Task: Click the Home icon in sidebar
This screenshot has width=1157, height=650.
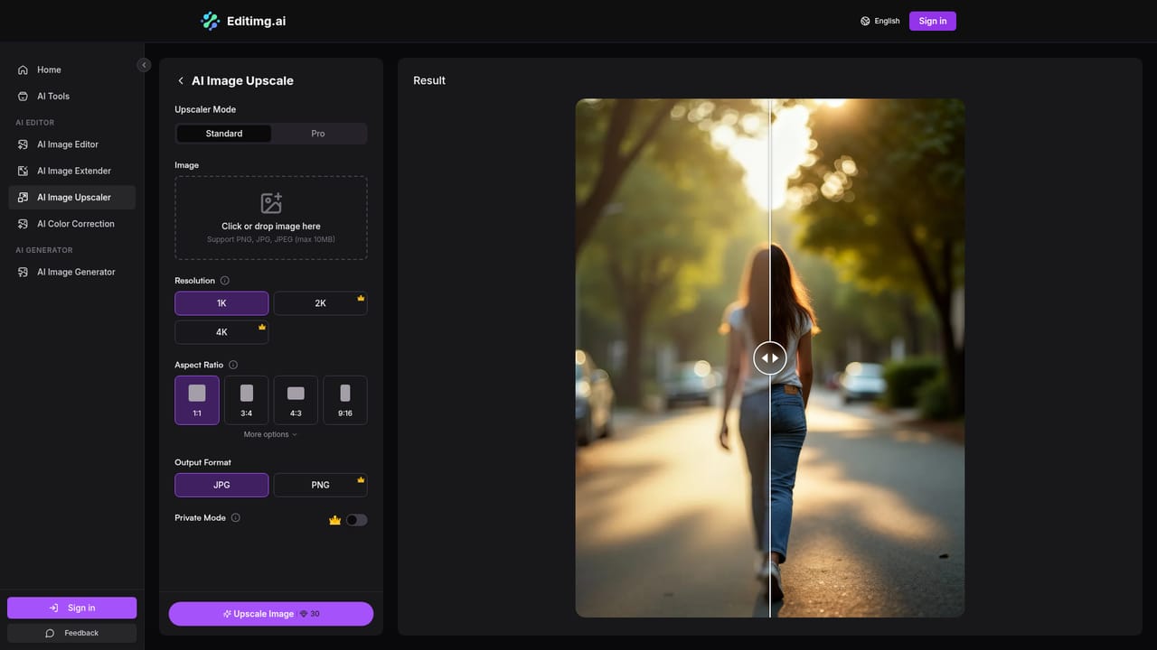Action: pos(24,70)
